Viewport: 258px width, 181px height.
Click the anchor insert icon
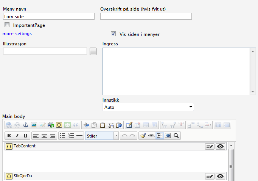click(x=26, y=125)
